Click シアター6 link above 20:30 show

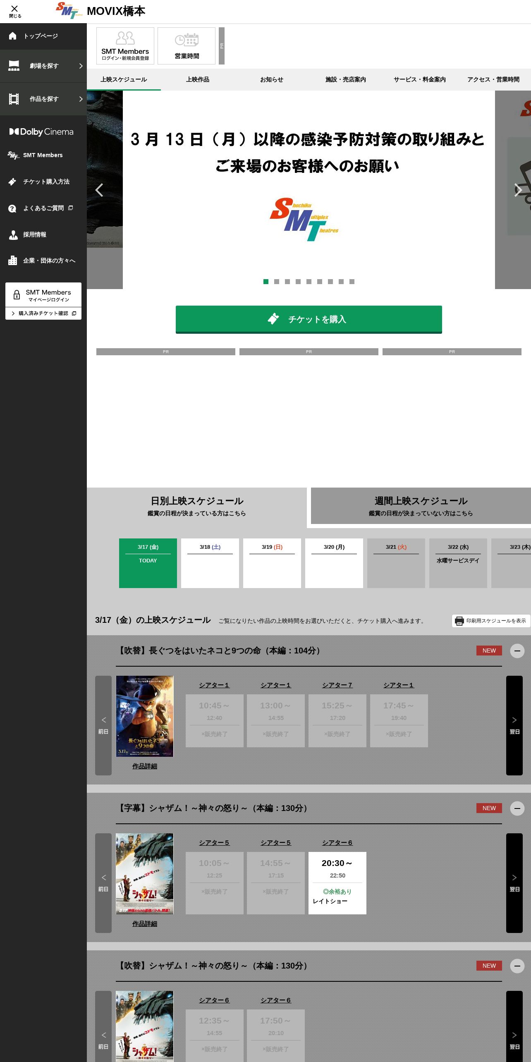click(x=337, y=843)
